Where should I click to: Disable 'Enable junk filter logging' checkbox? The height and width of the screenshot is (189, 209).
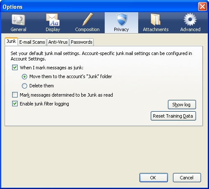click(x=15, y=104)
